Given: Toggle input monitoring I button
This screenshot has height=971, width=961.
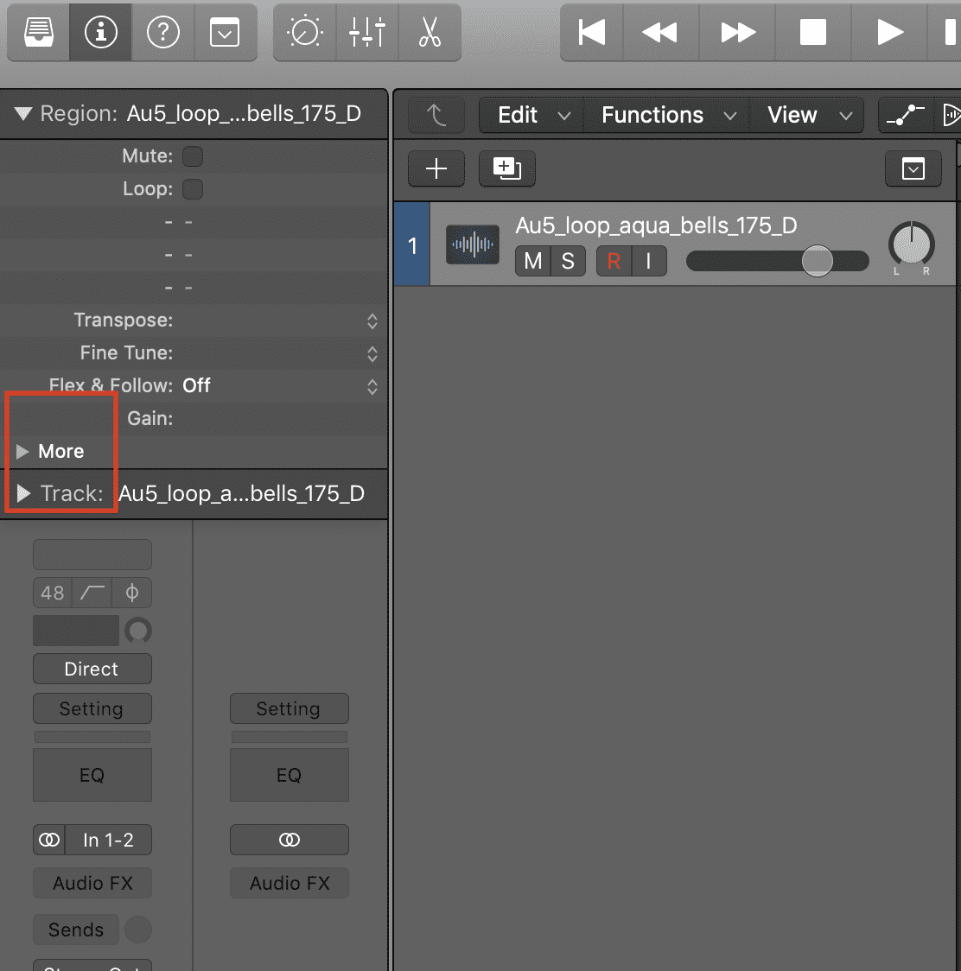Looking at the screenshot, I should click(x=649, y=262).
